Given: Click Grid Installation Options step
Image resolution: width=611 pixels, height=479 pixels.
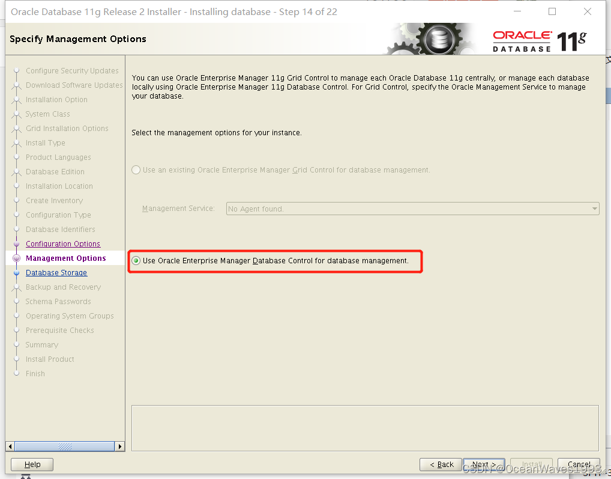Looking at the screenshot, I should [67, 129].
